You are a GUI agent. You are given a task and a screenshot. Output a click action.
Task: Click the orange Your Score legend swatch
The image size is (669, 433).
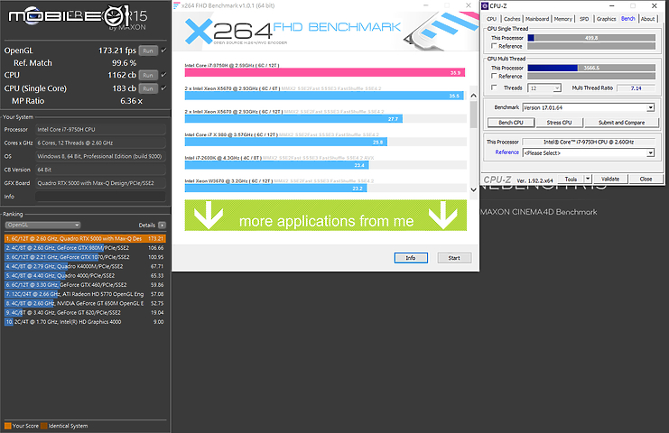8,425
